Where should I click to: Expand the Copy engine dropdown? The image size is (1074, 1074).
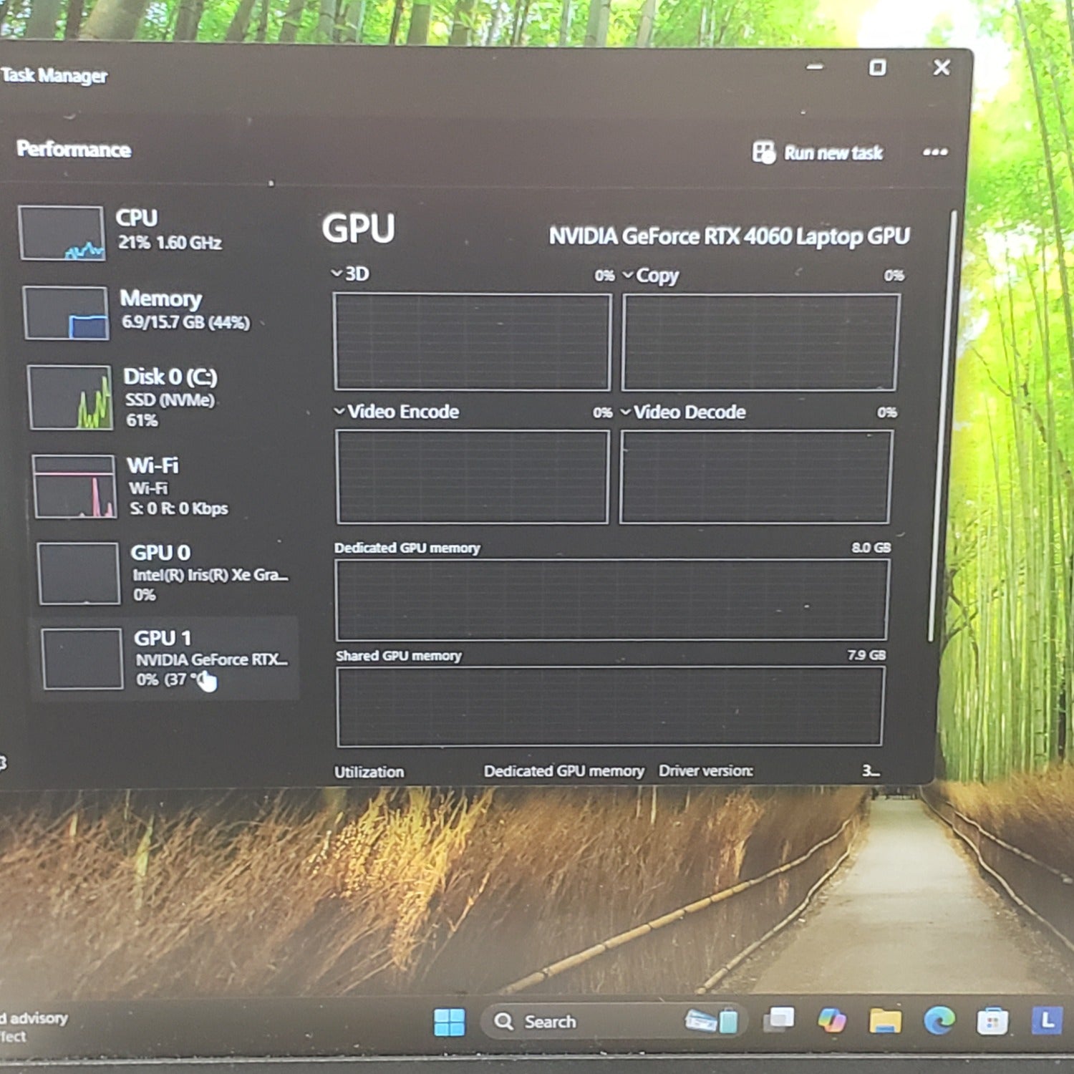pyautogui.click(x=628, y=275)
